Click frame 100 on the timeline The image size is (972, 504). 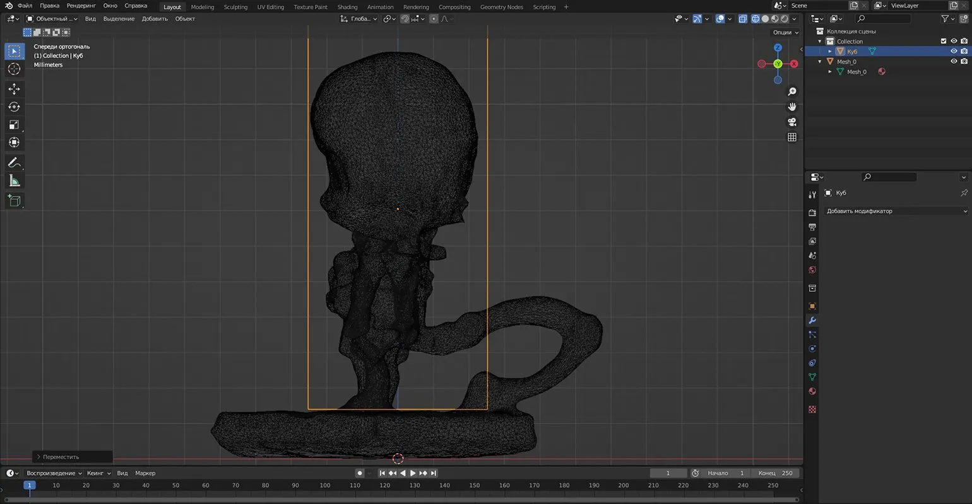coord(325,486)
